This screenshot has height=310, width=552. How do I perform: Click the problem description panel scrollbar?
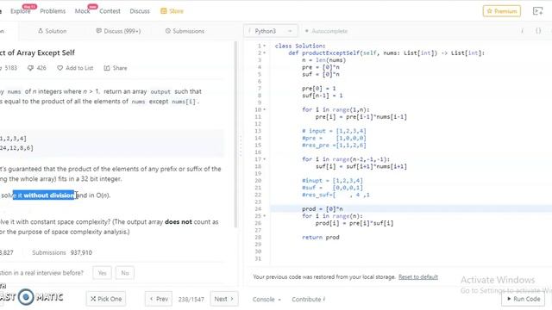235,134
